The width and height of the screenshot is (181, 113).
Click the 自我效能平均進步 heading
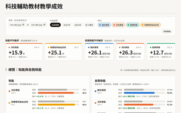point(94,40)
